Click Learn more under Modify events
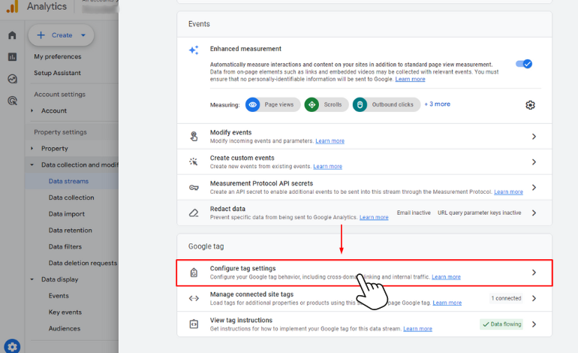The image size is (578, 353). tap(330, 141)
